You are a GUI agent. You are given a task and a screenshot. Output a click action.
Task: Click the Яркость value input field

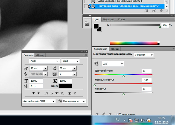pos(146,89)
